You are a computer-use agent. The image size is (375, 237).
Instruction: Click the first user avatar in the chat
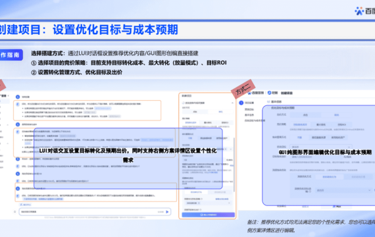18,97
